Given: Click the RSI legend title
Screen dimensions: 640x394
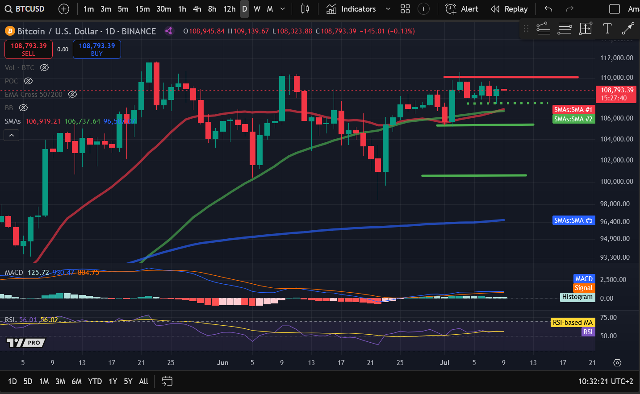Looking at the screenshot, I should click(9, 320).
